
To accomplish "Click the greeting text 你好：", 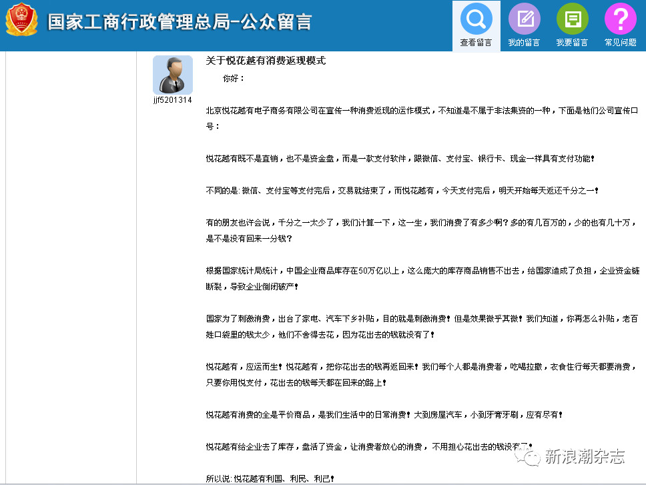I will (x=234, y=79).
